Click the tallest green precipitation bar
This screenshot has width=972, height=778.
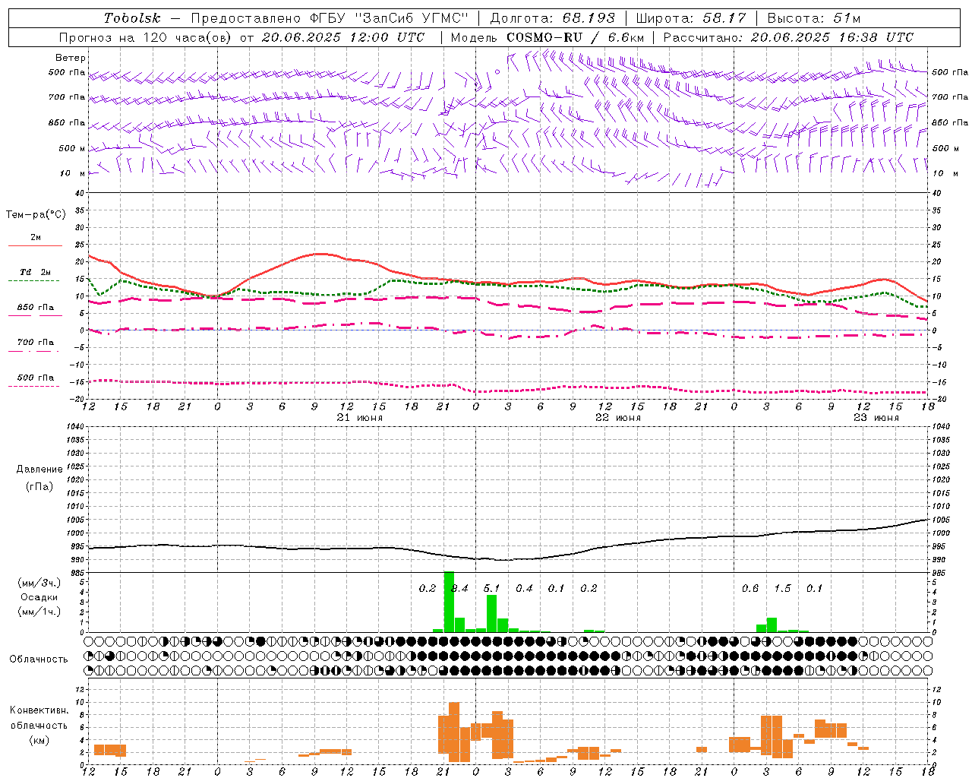449,602
